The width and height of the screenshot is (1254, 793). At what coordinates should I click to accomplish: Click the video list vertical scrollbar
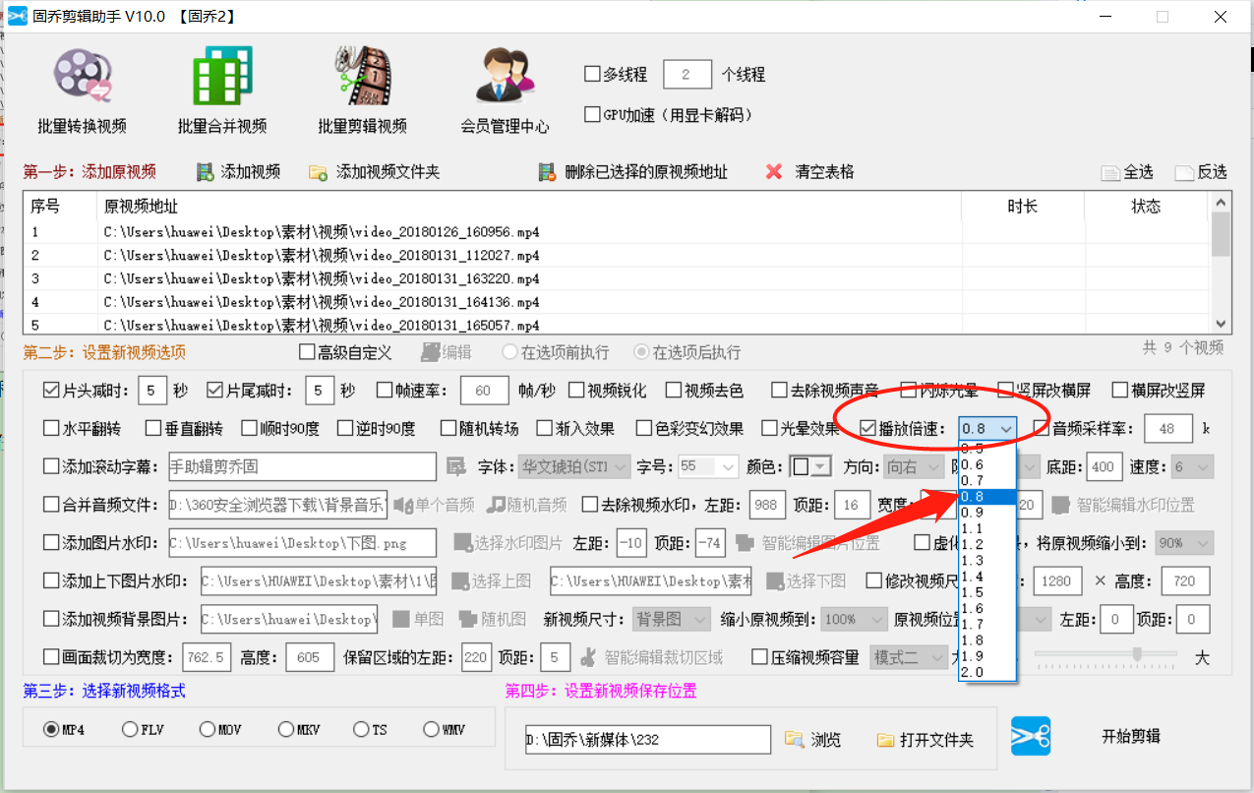coord(1222,263)
